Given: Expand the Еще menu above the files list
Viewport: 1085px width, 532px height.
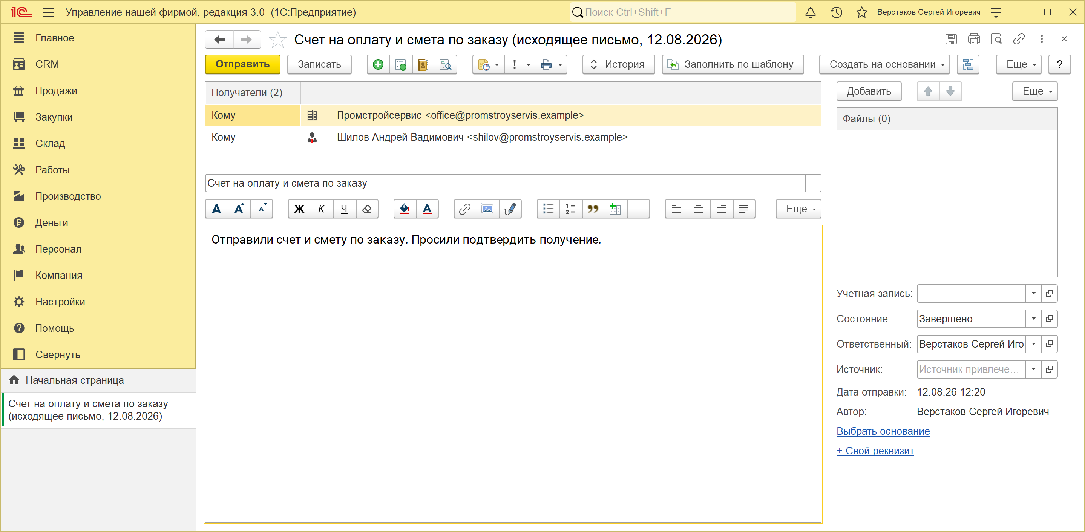Looking at the screenshot, I should tap(1035, 91).
